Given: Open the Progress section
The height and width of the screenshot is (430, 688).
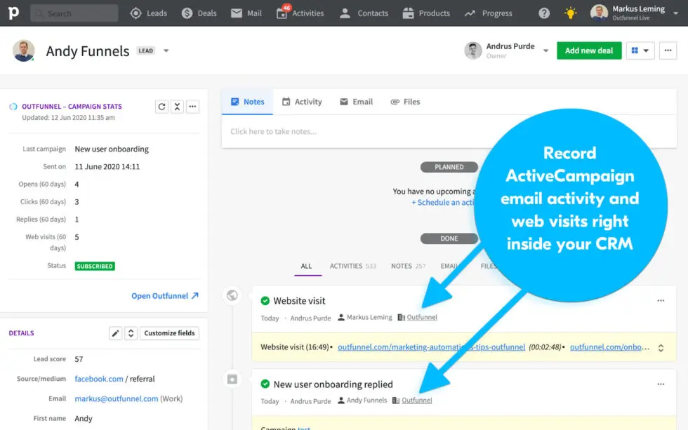Looking at the screenshot, I should (x=489, y=13).
